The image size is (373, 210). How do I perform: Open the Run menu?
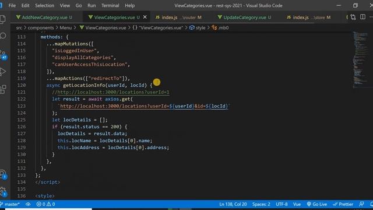click(92, 5)
